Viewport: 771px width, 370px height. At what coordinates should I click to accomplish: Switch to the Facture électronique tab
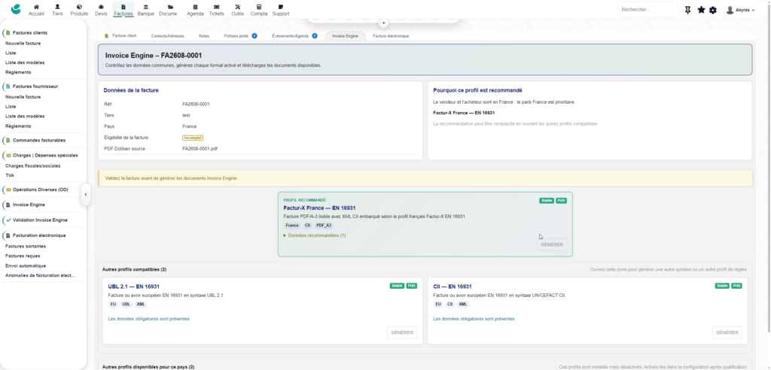pyautogui.click(x=391, y=36)
